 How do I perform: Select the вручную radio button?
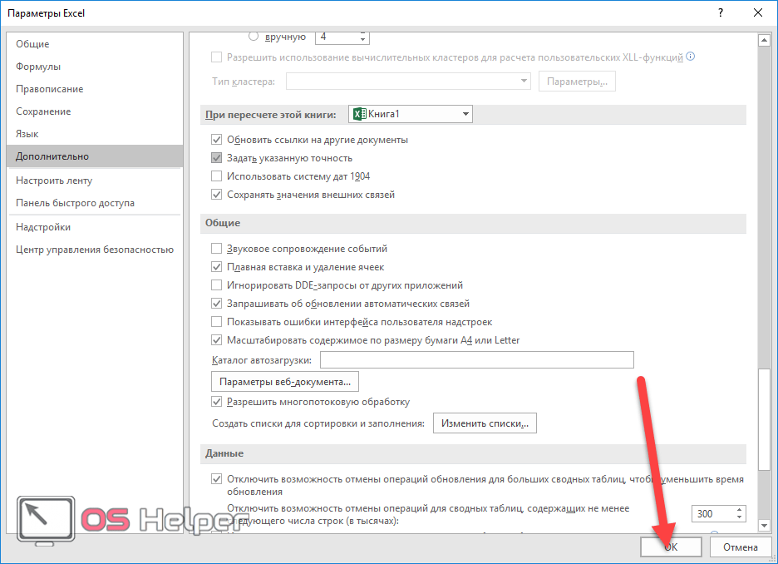click(254, 37)
